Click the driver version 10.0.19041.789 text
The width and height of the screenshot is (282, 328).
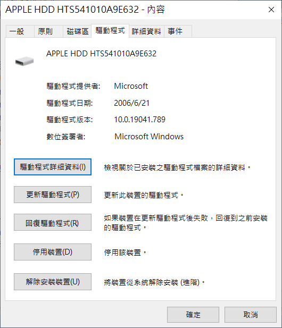139,120
